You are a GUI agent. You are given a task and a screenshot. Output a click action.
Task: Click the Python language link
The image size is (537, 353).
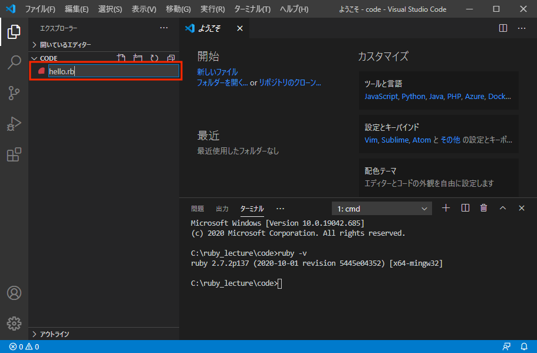coord(413,97)
